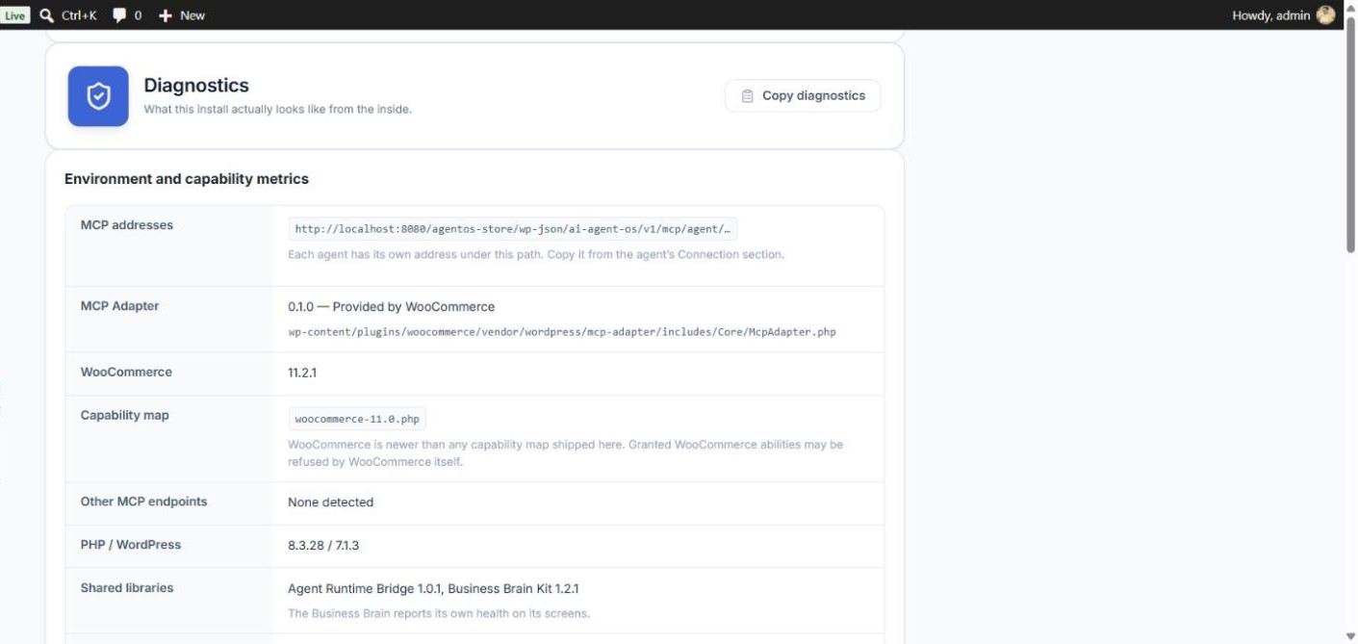Select the McpAdapter.php file path

(x=562, y=332)
